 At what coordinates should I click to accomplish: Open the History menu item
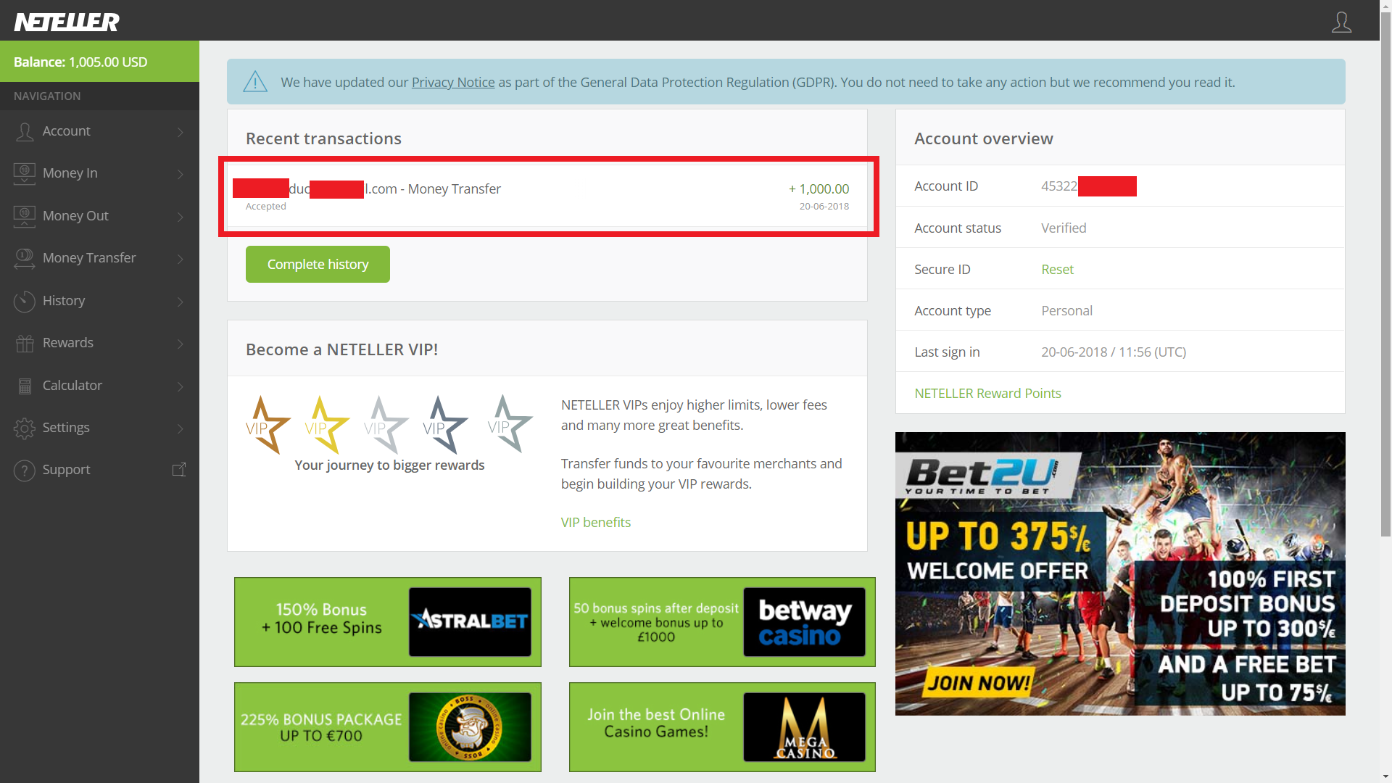64,301
